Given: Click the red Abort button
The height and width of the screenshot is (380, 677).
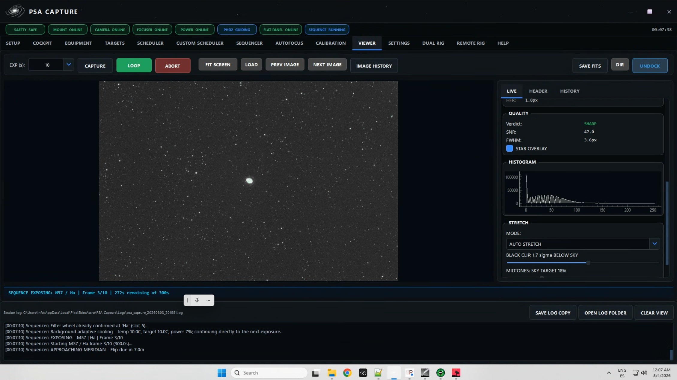Looking at the screenshot, I should (173, 66).
